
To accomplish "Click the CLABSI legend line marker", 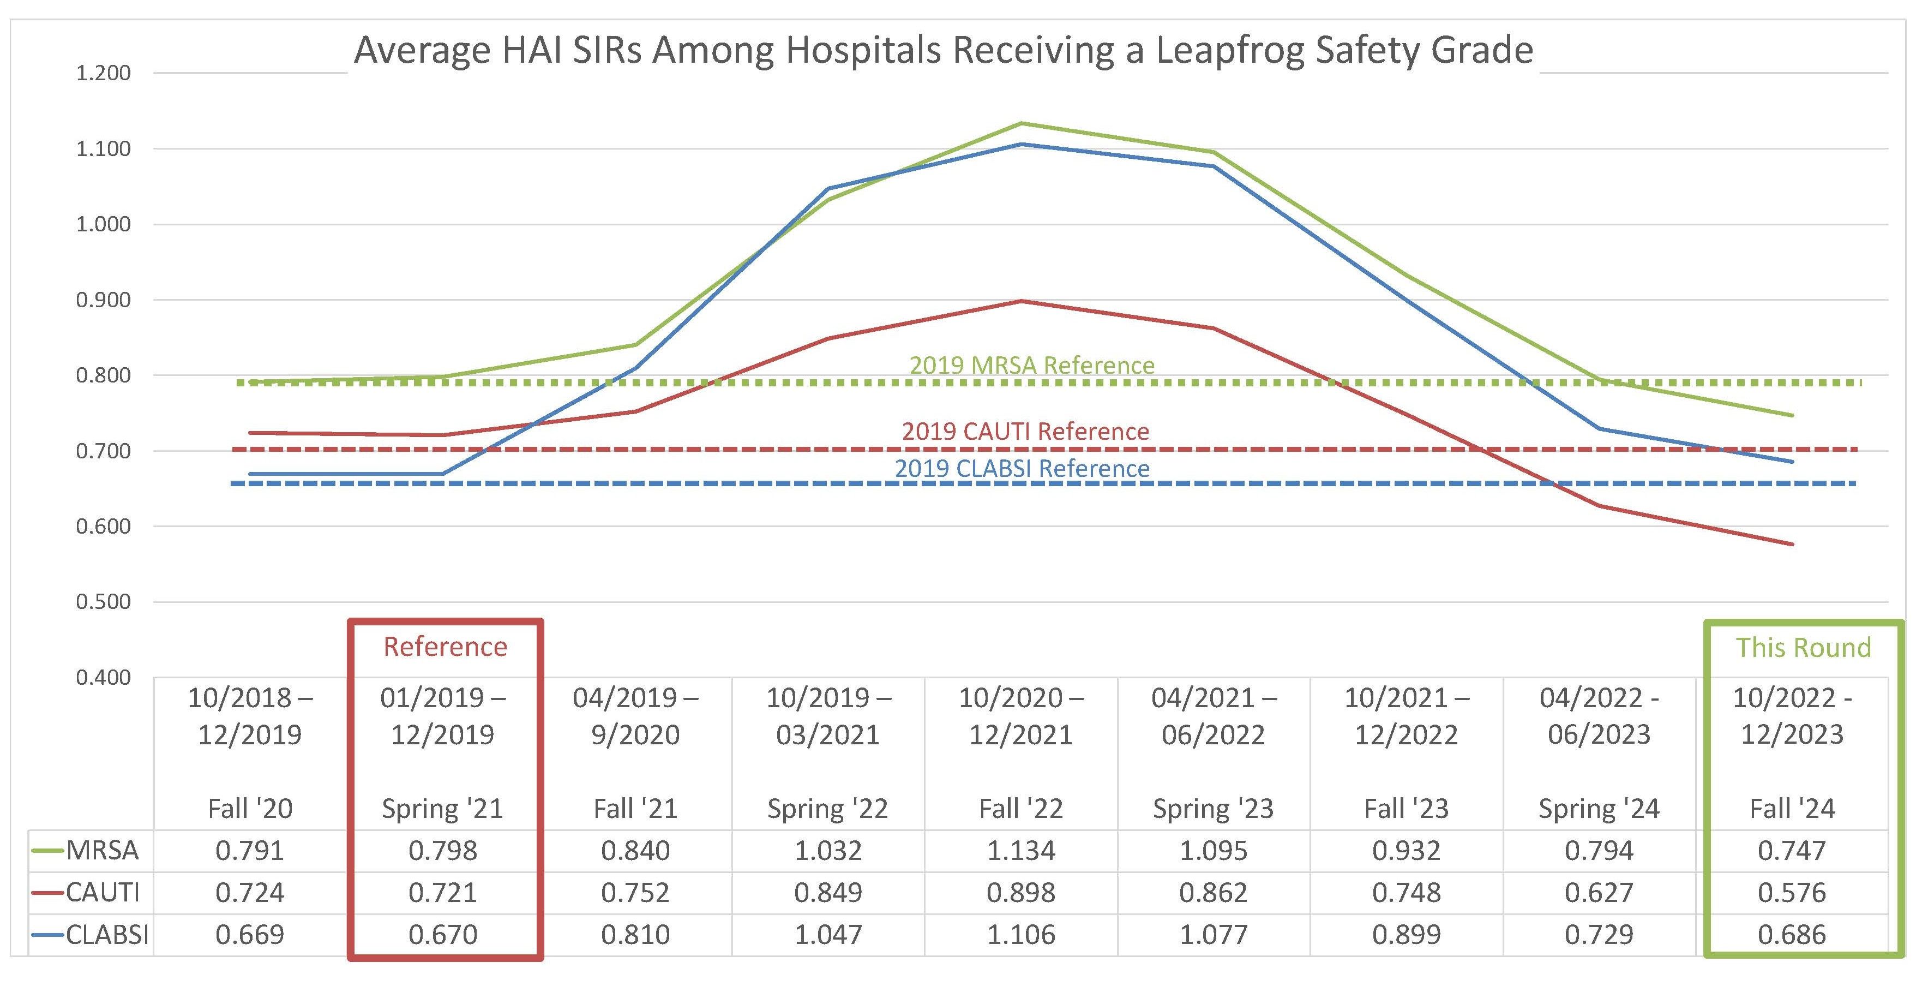I will 49,935.
